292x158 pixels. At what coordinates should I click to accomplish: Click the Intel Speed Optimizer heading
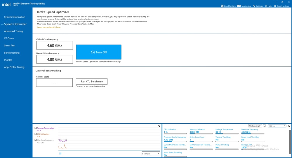53,12
